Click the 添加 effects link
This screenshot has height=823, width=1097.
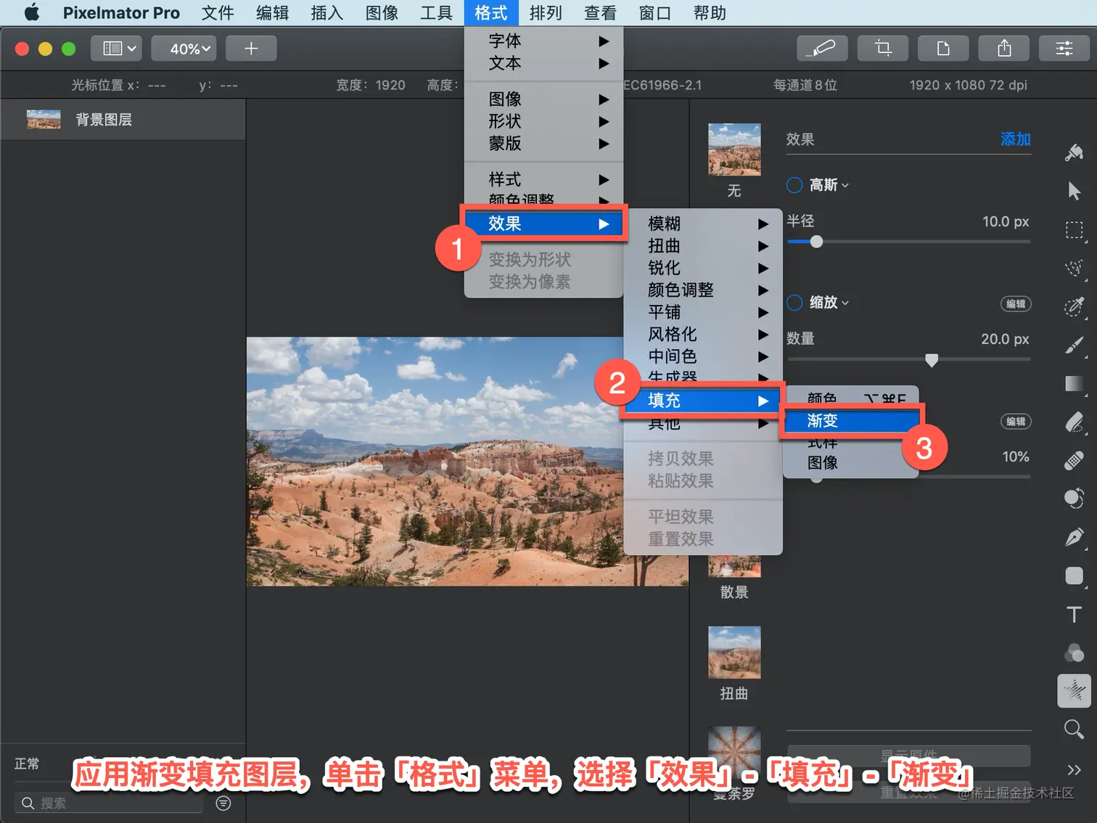point(1015,139)
